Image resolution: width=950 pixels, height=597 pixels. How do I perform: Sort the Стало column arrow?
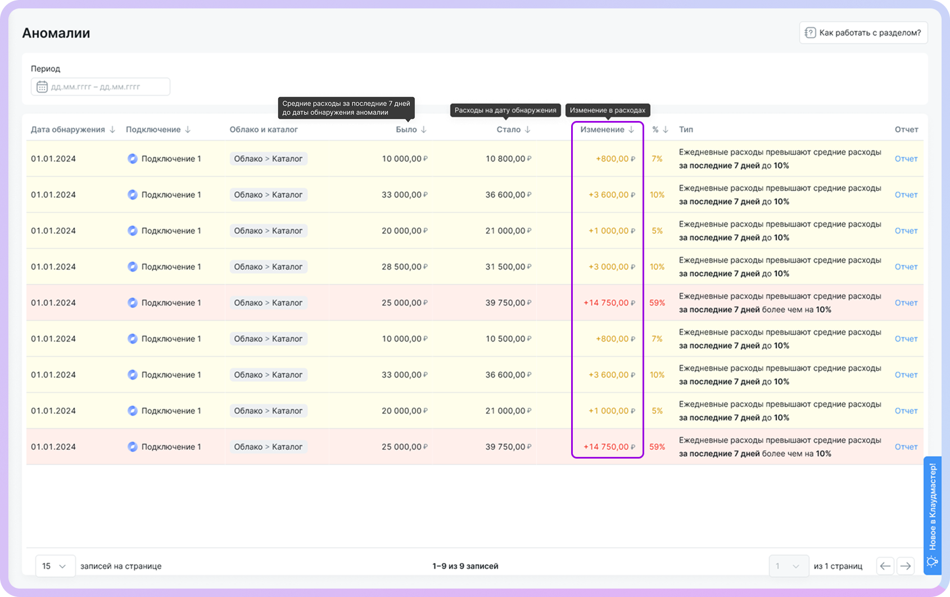tap(527, 129)
